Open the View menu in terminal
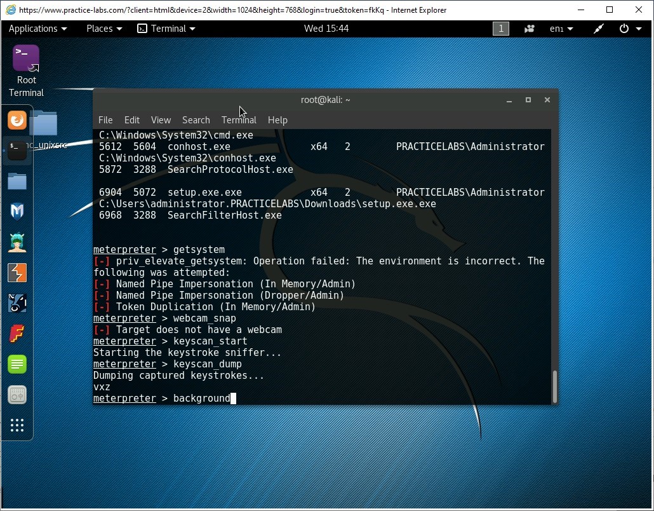 point(161,120)
